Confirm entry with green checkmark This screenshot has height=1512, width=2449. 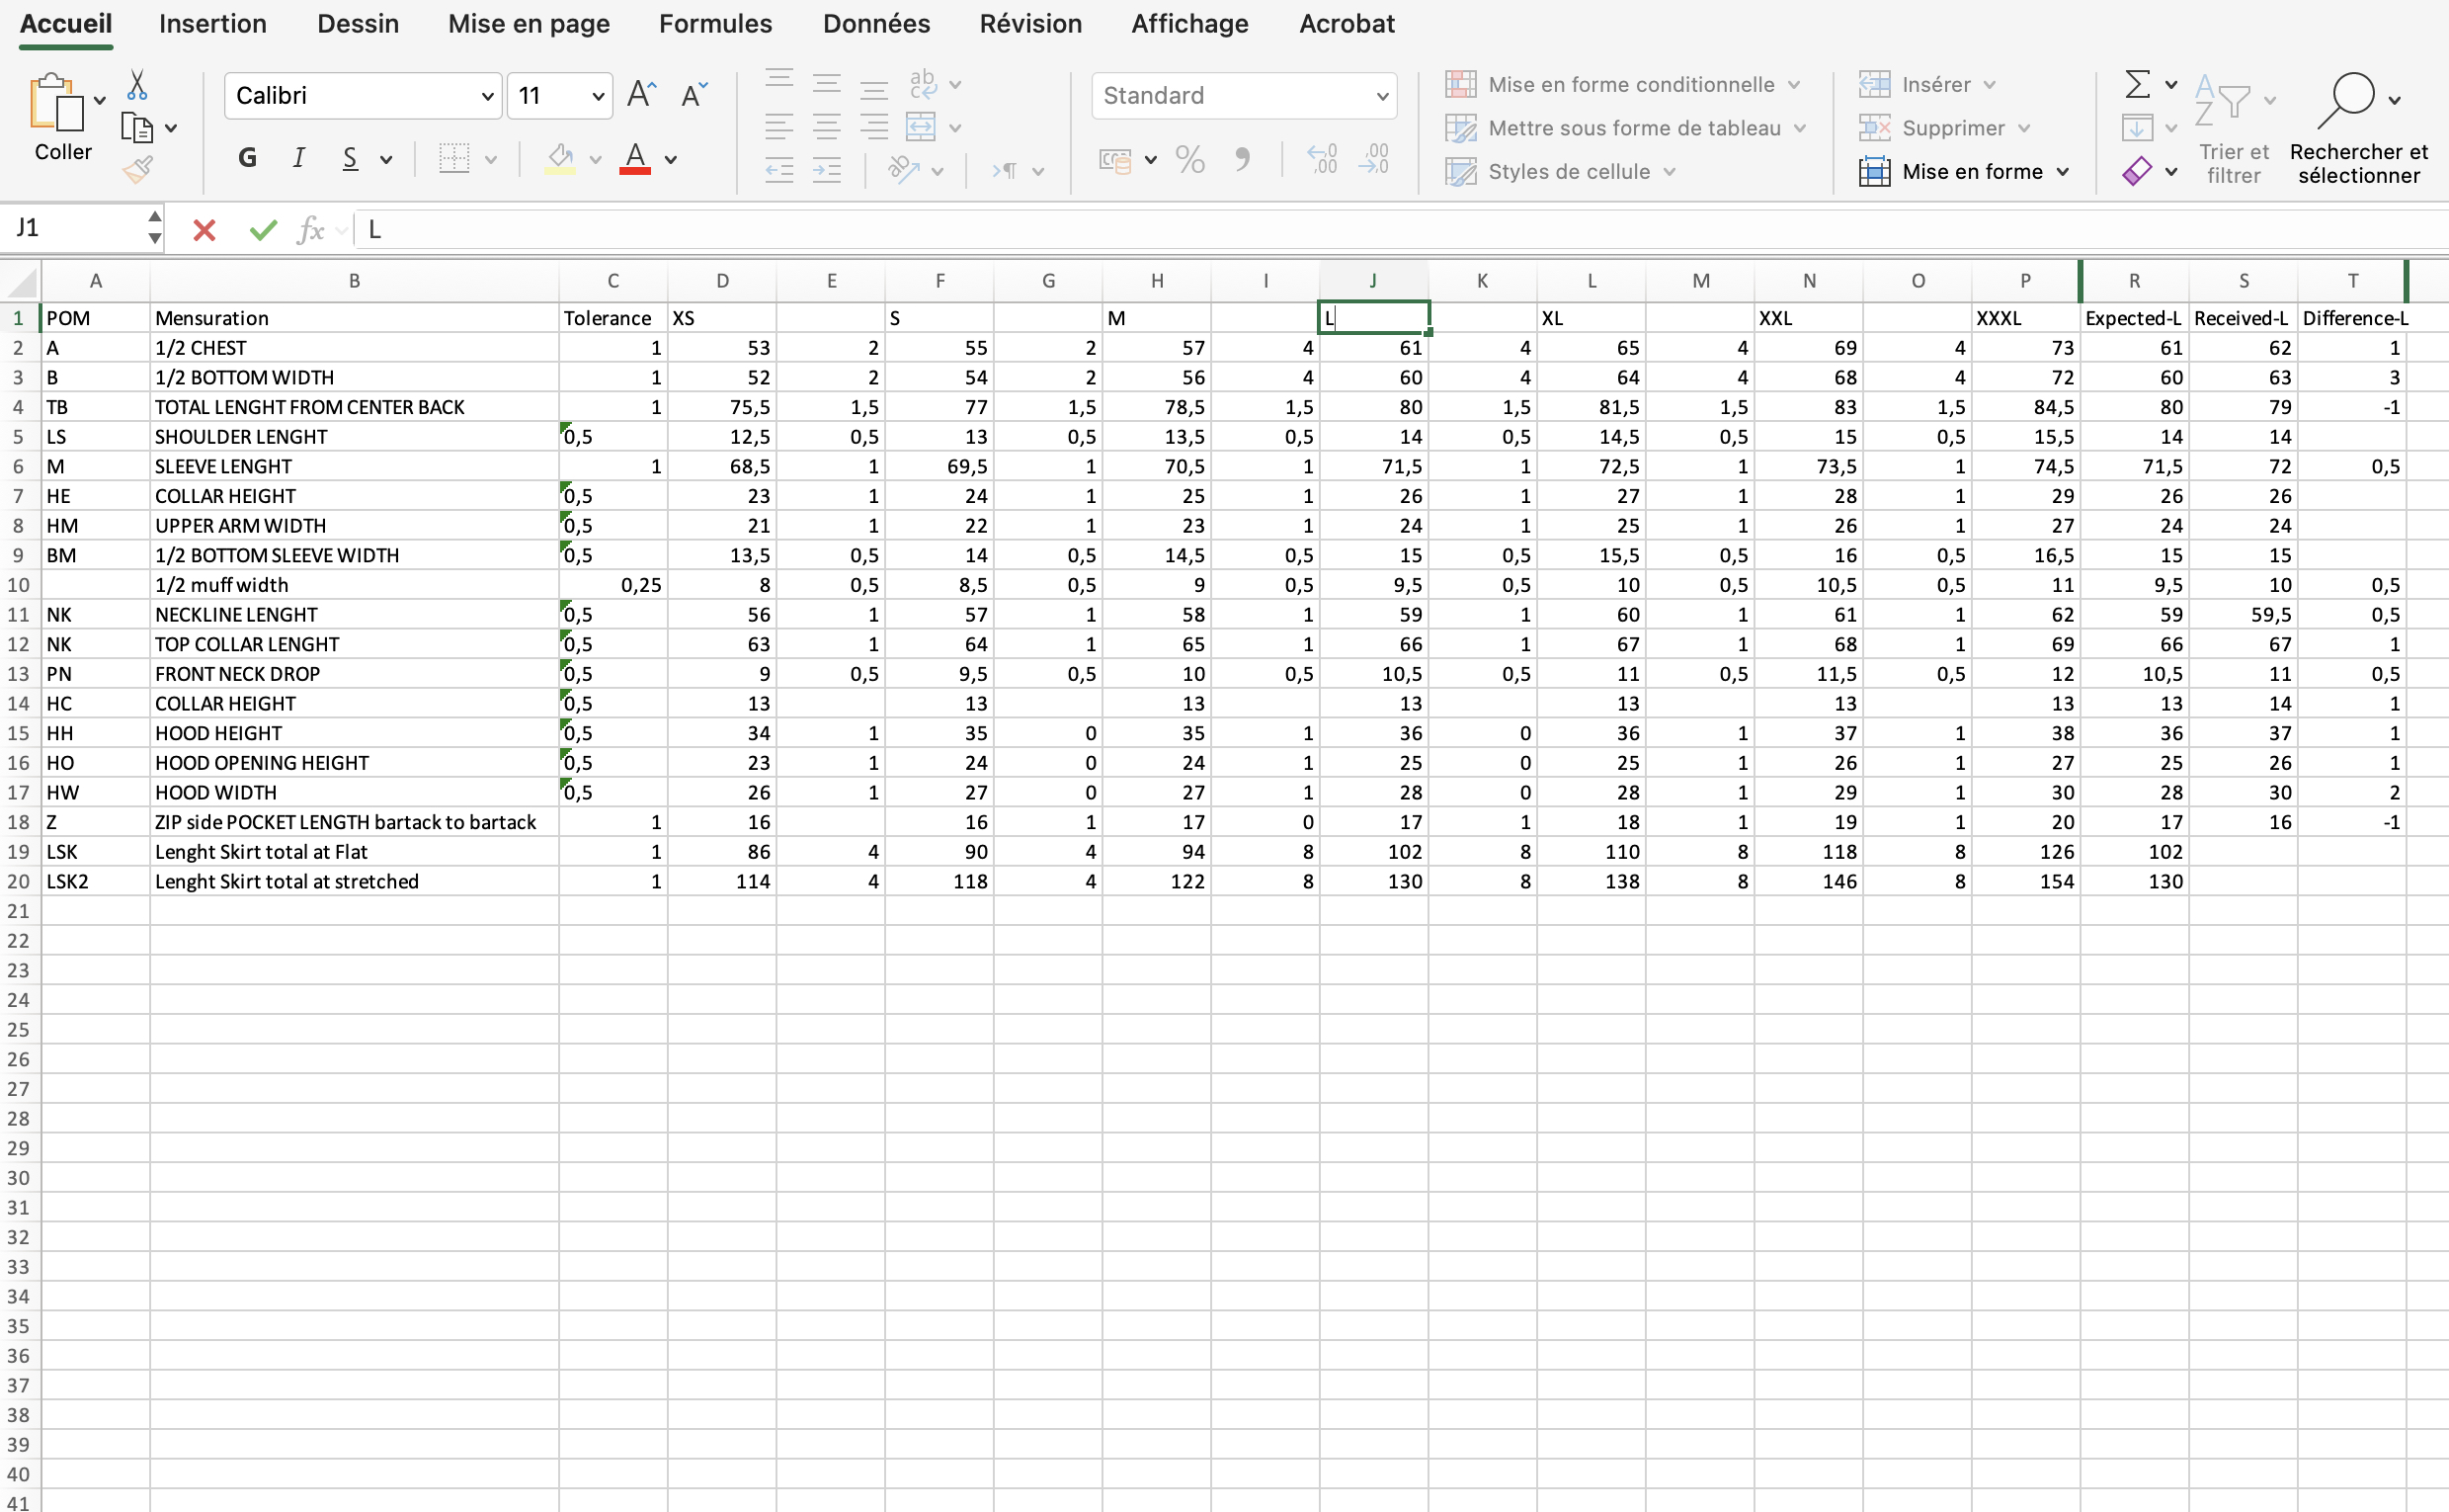pyautogui.click(x=263, y=230)
